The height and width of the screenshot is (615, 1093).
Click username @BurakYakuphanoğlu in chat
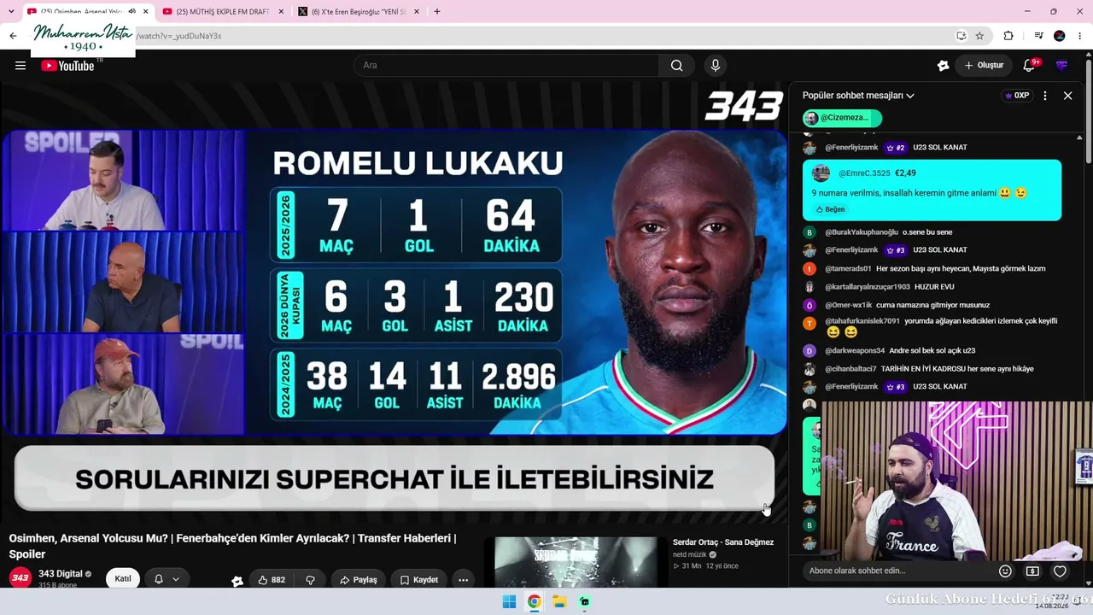tap(862, 232)
